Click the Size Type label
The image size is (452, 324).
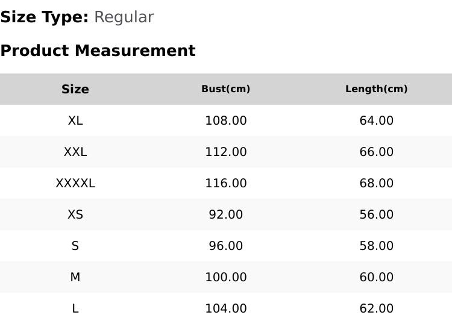click(45, 17)
